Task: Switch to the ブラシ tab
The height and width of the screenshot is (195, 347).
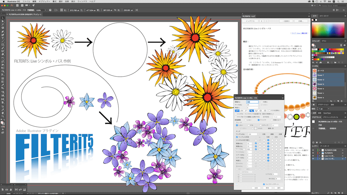Action: pos(324,41)
